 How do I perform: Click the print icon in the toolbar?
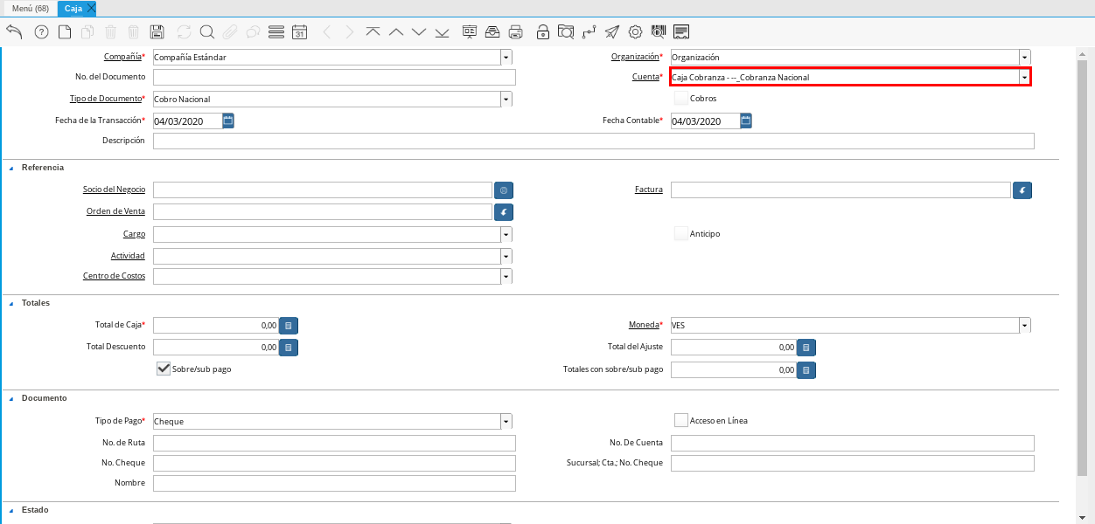tap(516, 32)
